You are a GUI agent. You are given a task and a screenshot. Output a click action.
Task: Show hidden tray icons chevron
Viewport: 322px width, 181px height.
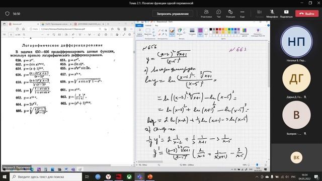click(x=257, y=176)
